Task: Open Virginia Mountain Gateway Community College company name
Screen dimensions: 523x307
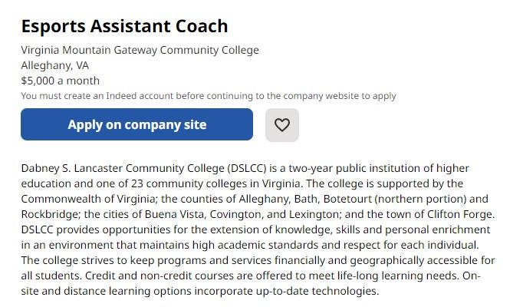Action: tap(140, 50)
